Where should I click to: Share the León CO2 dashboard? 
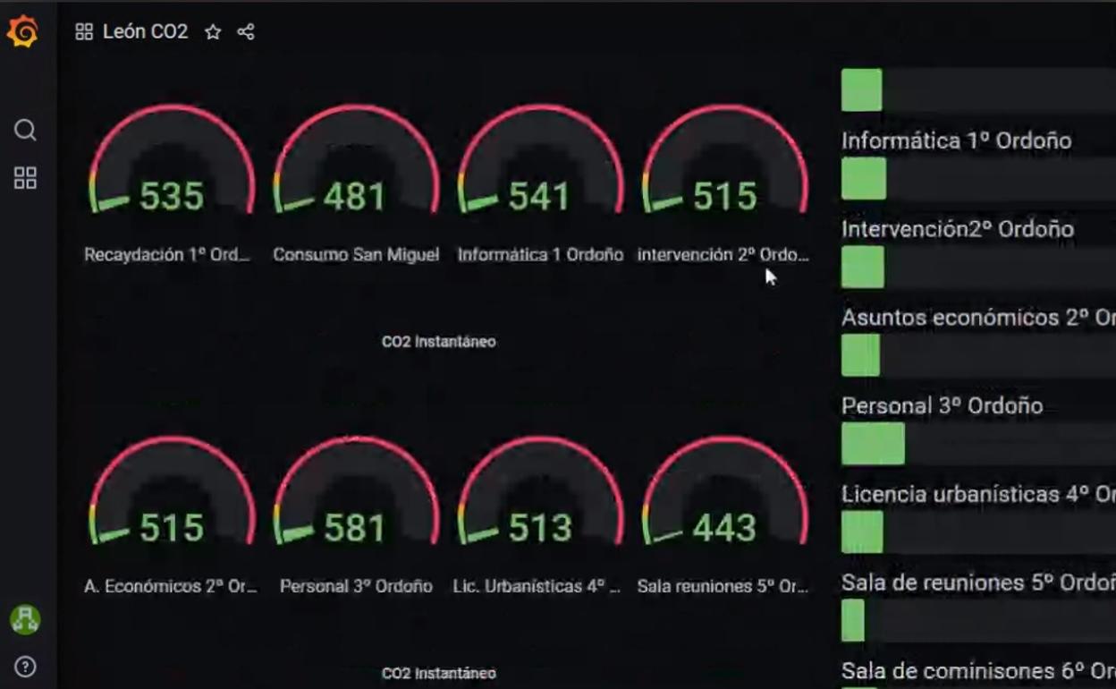click(x=246, y=32)
